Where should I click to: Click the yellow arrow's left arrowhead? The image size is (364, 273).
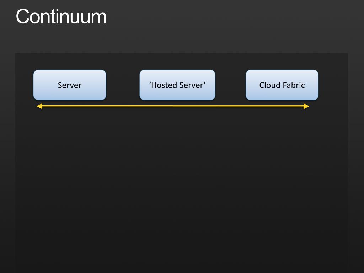pos(39,106)
